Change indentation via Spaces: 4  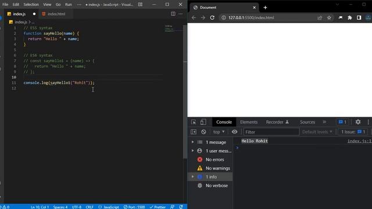coord(60,207)
